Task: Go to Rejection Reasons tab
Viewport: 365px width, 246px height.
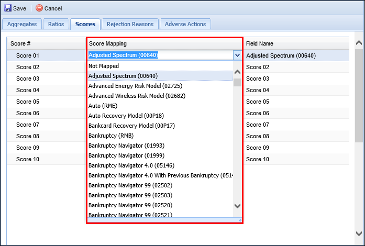Action: (x=130, y=24)
